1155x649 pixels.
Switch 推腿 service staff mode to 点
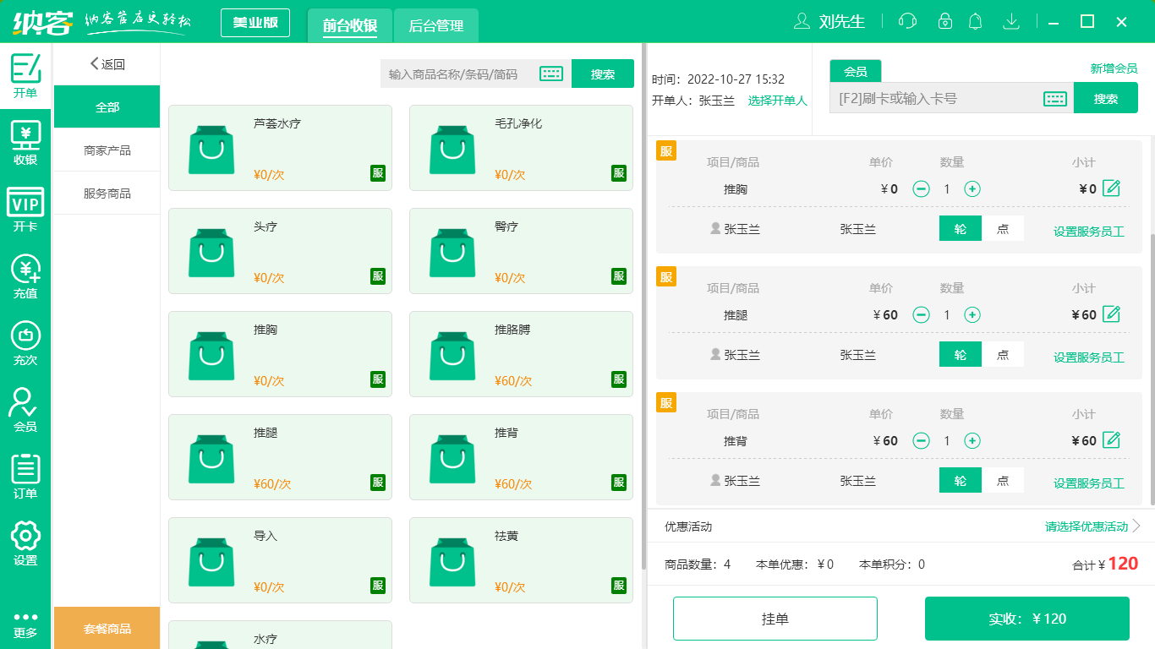[x=1004, y=354]
